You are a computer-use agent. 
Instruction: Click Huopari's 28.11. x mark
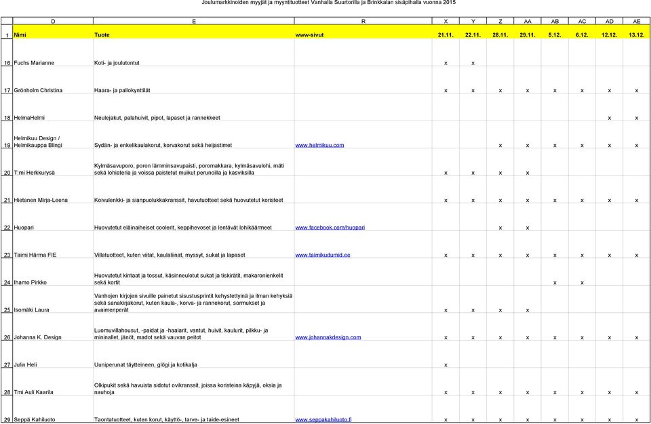500,228
